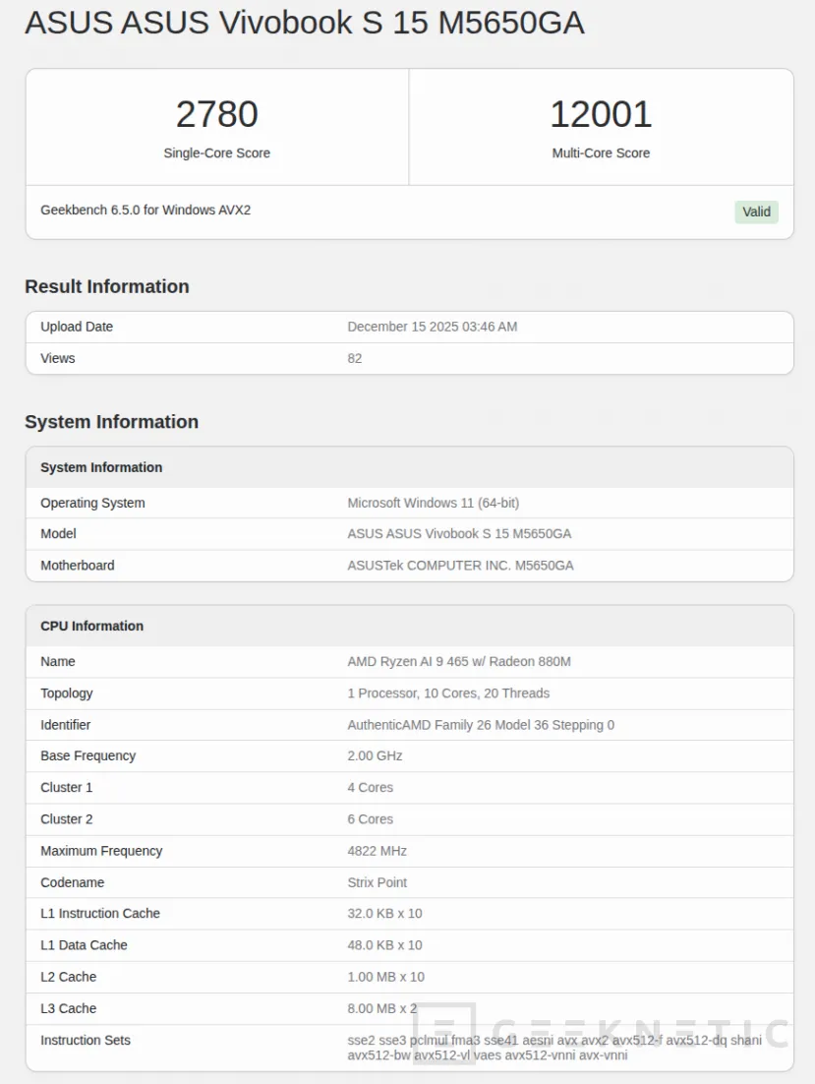
Task: Select the page title ASUS Vivobook S 15 M5650GA
Action: [304, 23]
